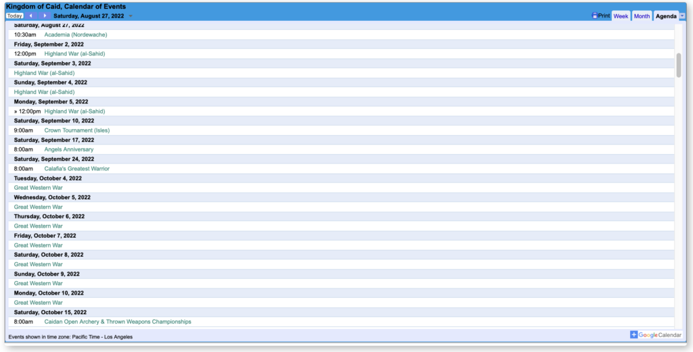Open Highland War event on September 5
This screenshot has width=693, height=352.
[74, 111]
